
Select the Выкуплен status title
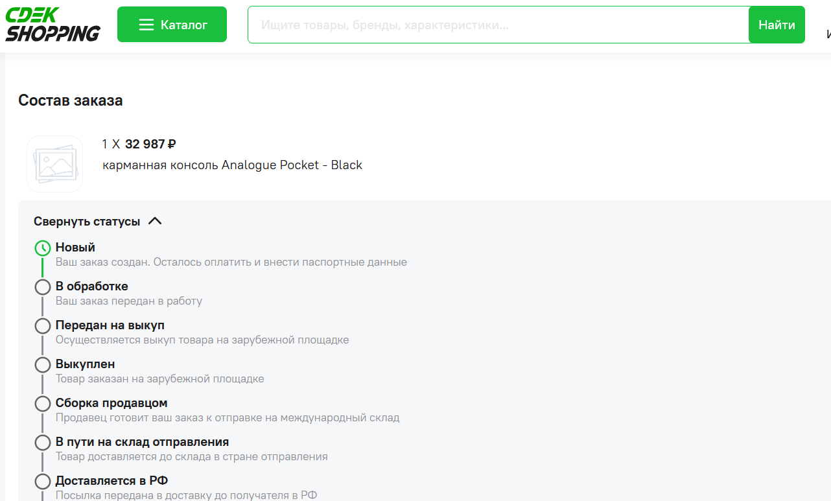[x=85, y=364]
